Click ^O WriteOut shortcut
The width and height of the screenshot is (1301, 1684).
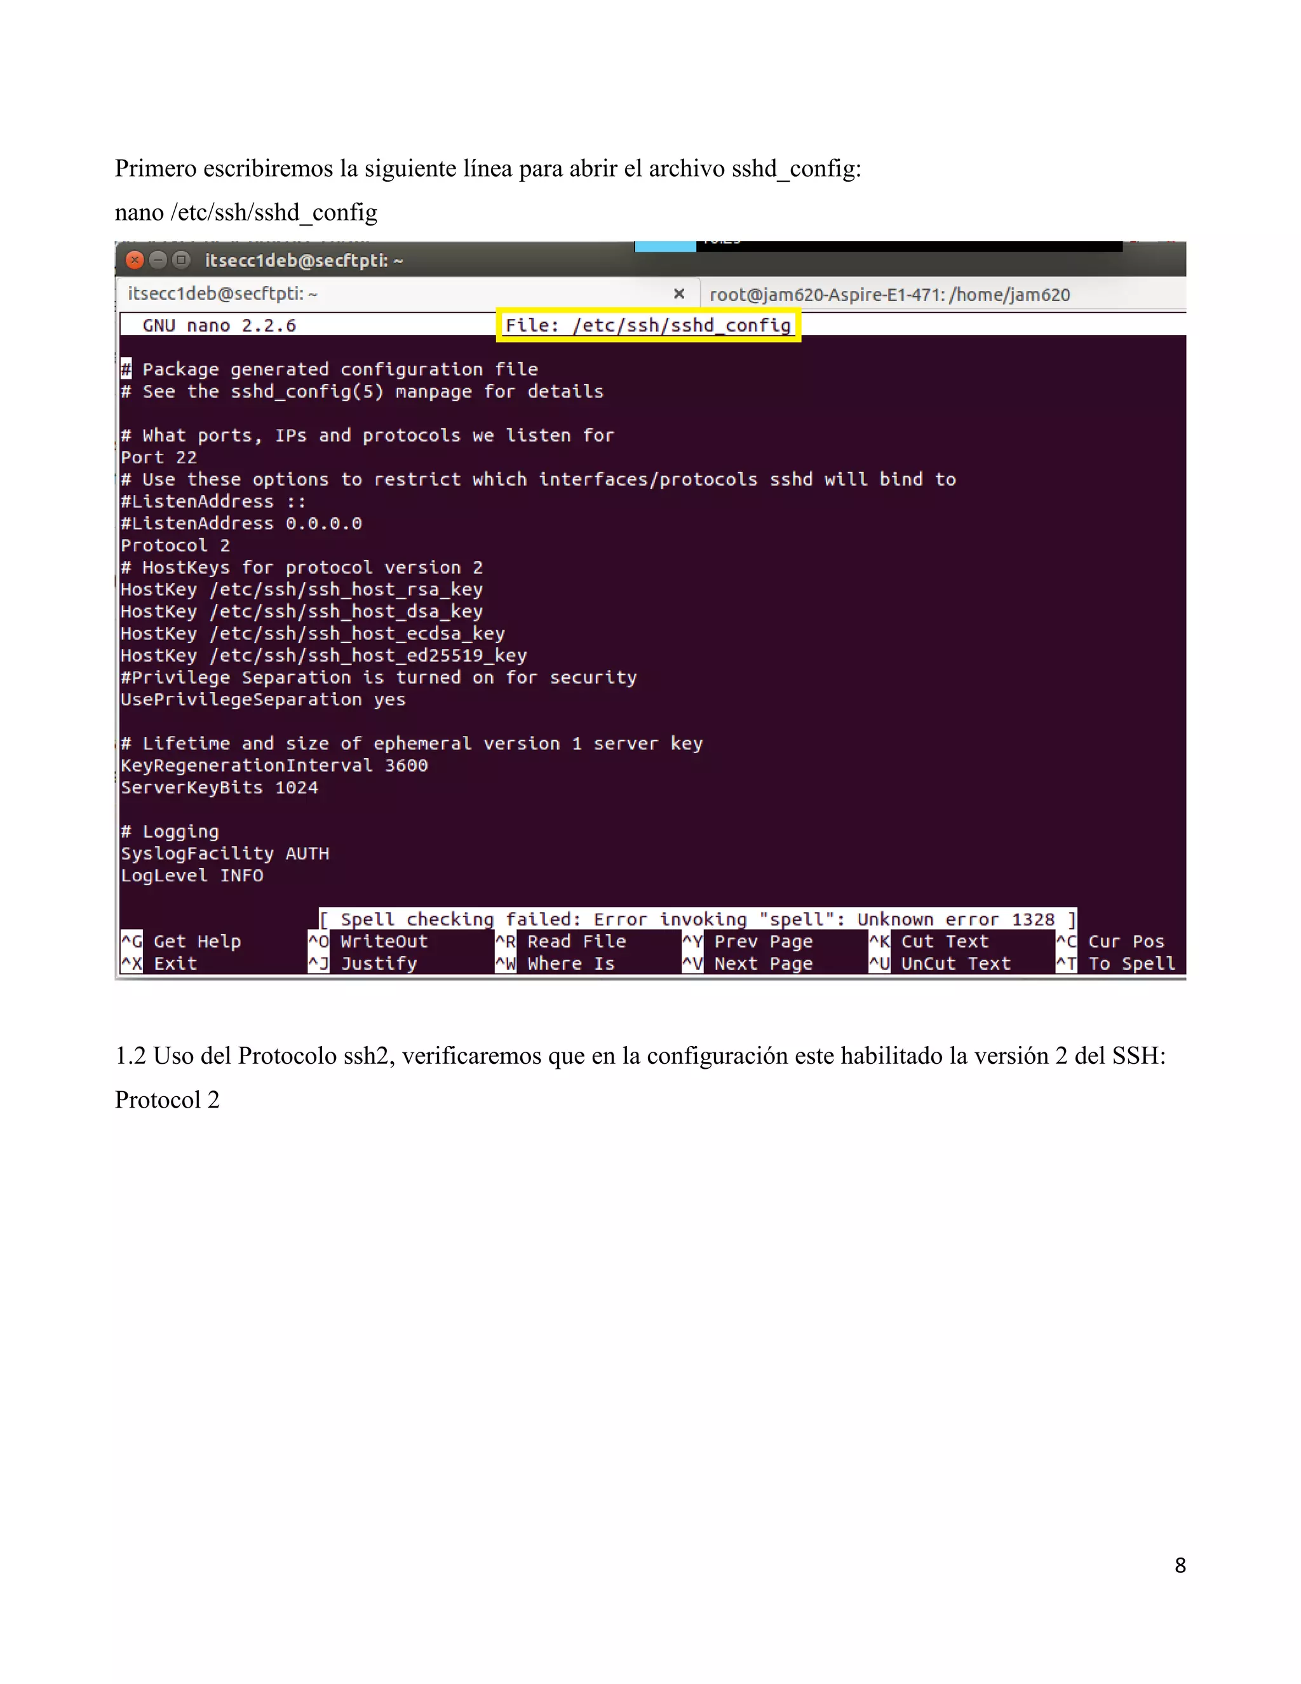pyautogui.click(x=368, y=942)
